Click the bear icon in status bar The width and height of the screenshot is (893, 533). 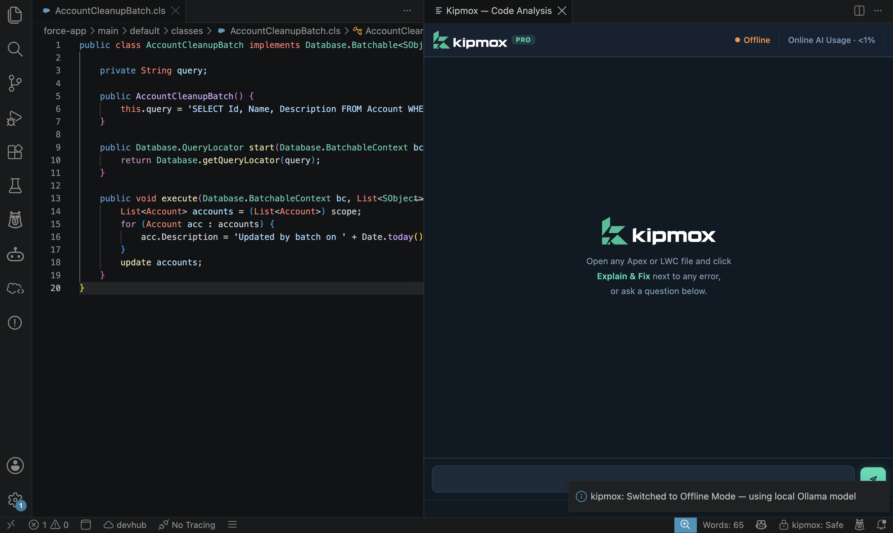pos(860,525)
